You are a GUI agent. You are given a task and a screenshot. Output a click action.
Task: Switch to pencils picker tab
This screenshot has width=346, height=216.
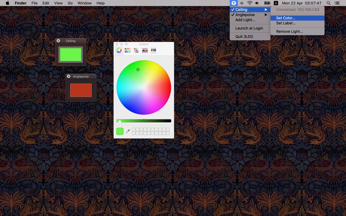(153, 51)
